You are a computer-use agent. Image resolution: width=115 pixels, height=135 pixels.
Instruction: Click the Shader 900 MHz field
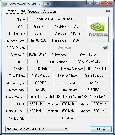(x=100, y=104)
